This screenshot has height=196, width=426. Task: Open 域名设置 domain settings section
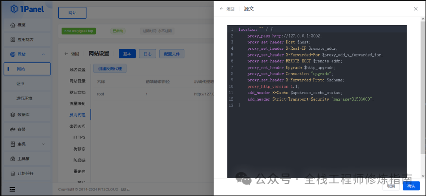tap(77, 70)
